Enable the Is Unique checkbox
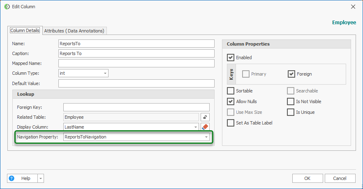Viewport: 363px width, 189px height. 291,112
